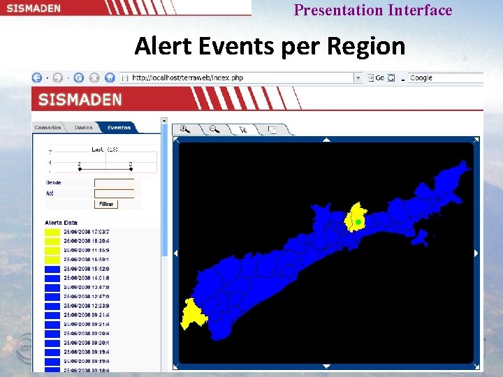Pan map diagonally using bottom-right corner arrow
The height and width of the screenshot is (377, 503).
[476, 367]
